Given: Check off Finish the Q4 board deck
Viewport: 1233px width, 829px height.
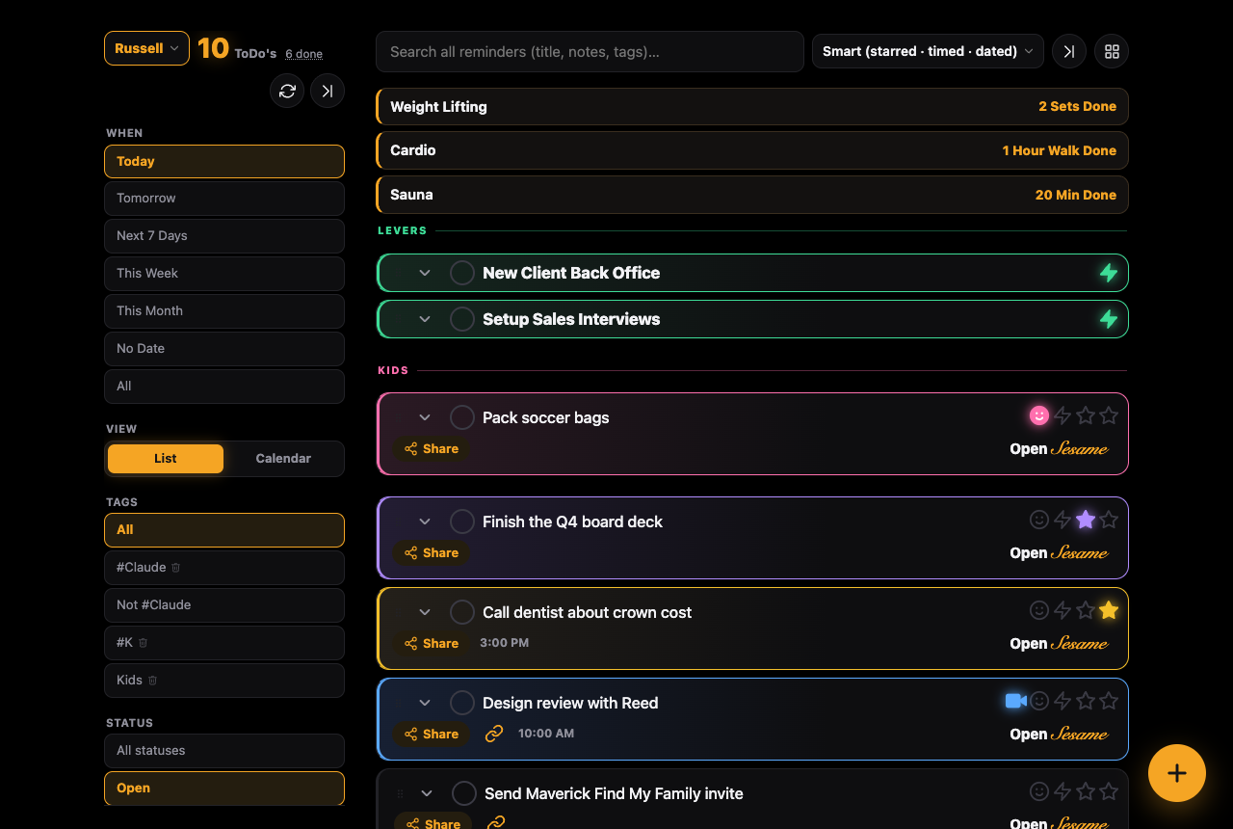Looking at the screenshot, I should 462,521.
